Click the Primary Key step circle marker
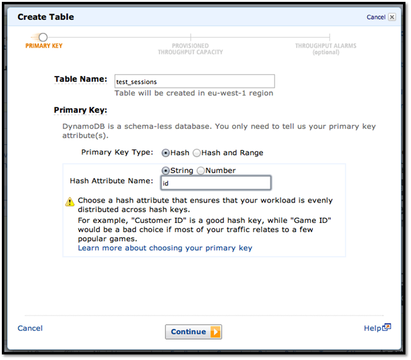Viewport: 411px width, 360px height. point(43,37)
